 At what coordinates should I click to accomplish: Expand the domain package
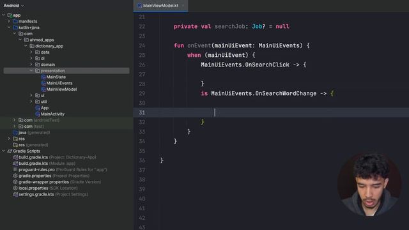tap(31, 65)
